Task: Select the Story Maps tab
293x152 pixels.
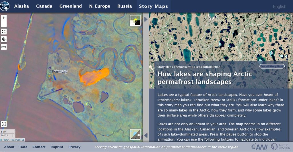Action: tap(153, 6)
